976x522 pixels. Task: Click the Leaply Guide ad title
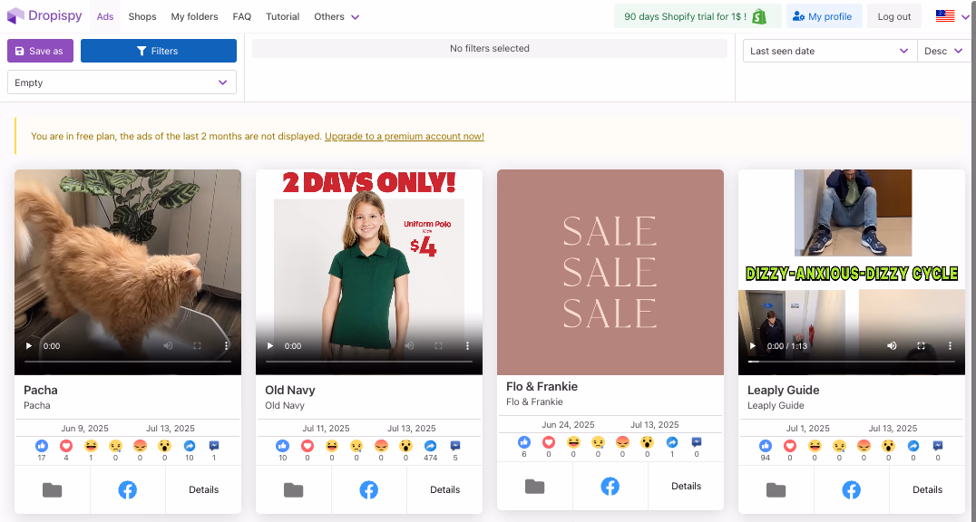click(783, 390)
